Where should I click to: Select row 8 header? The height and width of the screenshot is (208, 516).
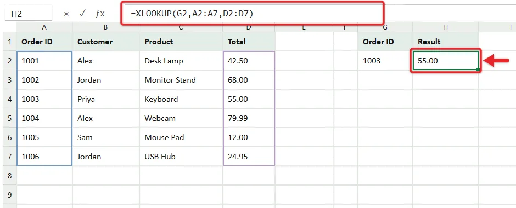[x=9, y=176]
